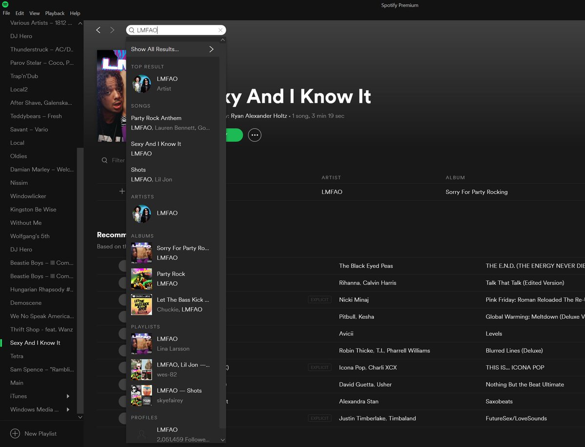The height and width of the screenshot is (447, 585).
Task: Click the green Play button
Action: [x=234, y=135]
